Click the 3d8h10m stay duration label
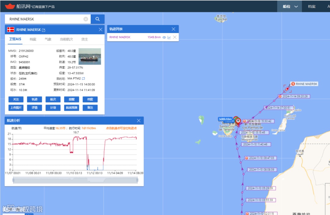Viewport: 330px width, 215px height. click(x=225, y=119)
